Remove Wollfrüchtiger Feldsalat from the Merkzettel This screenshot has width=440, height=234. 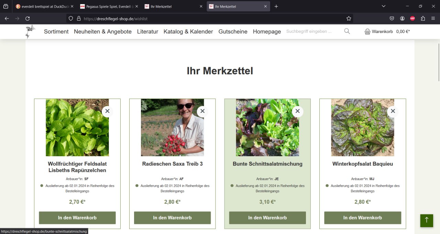(107, 111)
